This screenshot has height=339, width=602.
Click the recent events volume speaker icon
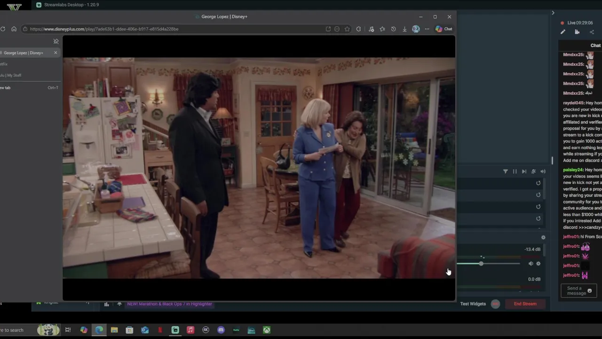coord(543,172)
